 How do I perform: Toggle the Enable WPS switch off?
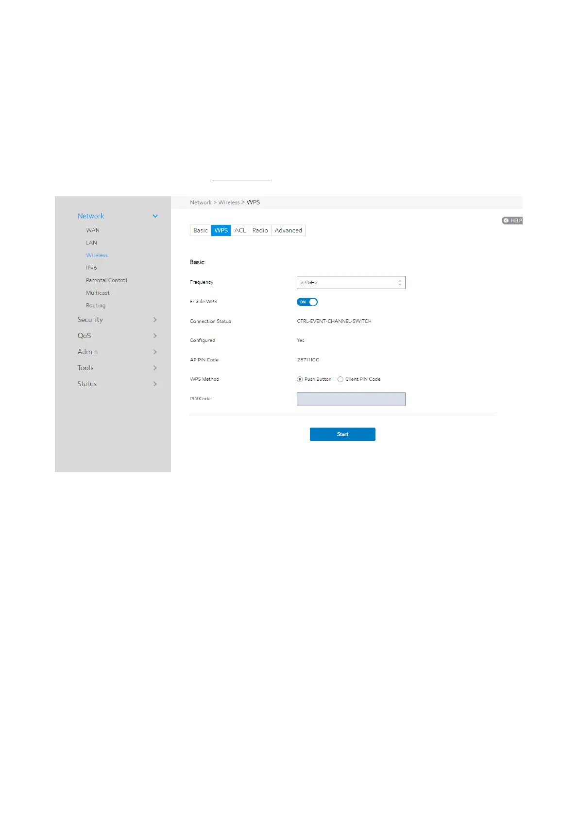pos(307,302)
